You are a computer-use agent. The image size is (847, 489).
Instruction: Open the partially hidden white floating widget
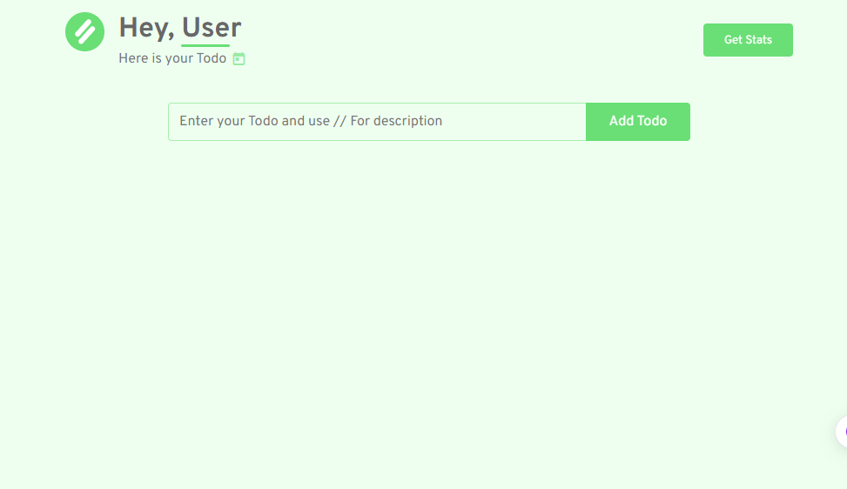[x=841, y=432]
